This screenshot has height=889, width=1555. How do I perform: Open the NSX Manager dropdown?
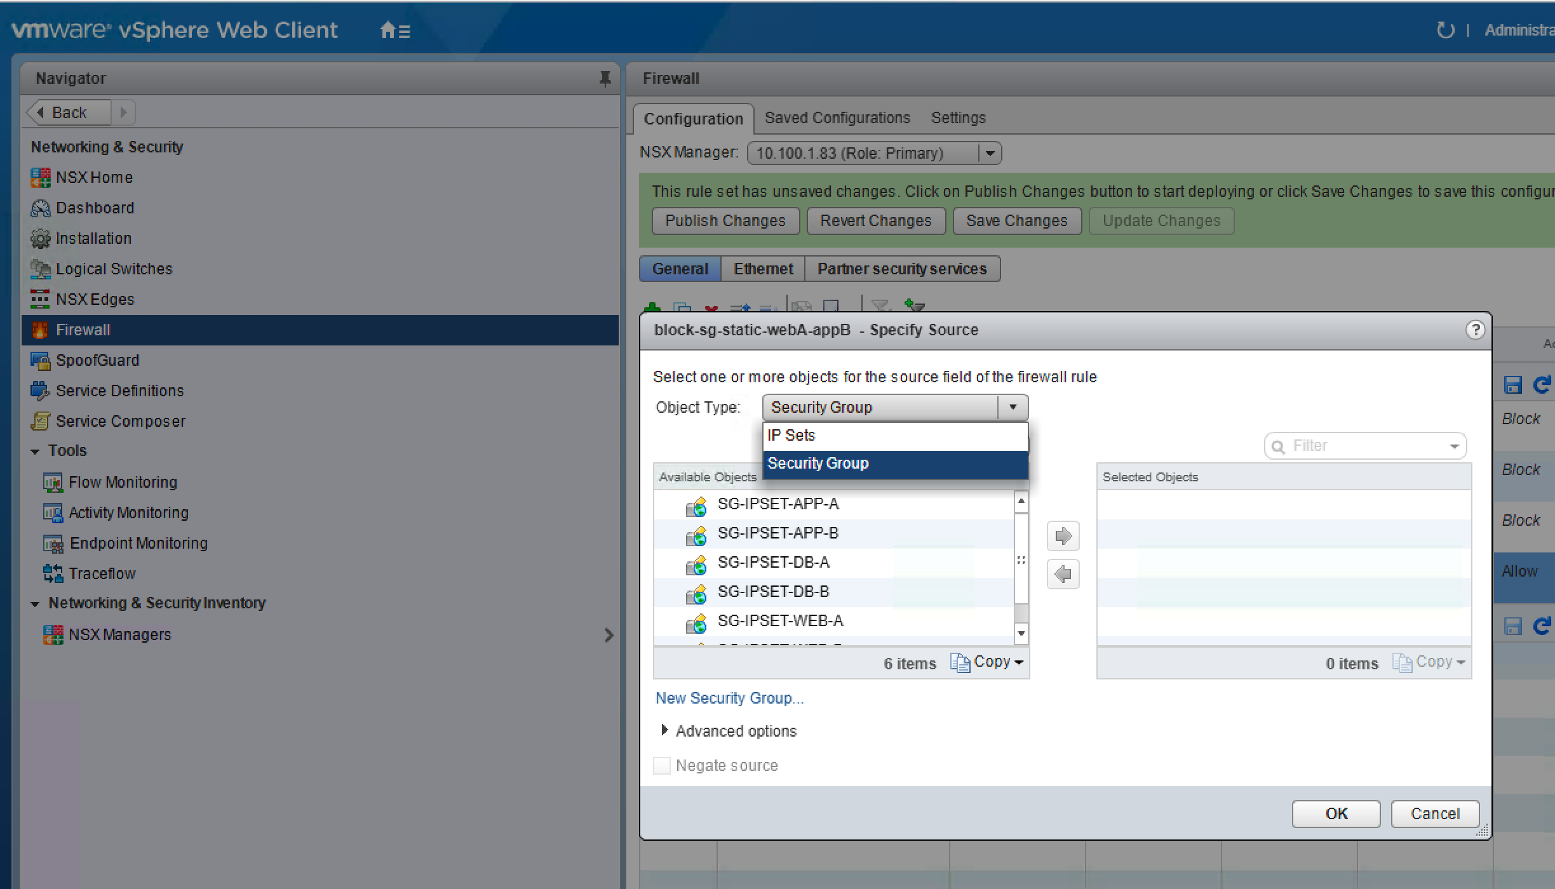coord(989,154)
